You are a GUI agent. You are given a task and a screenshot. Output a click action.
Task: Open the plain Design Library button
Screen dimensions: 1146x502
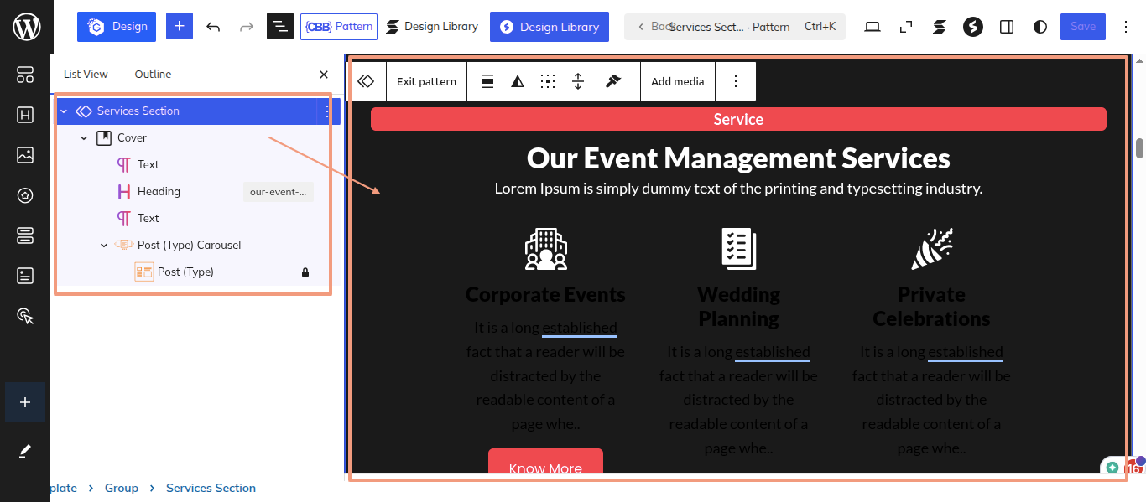[x=432, y=27]
